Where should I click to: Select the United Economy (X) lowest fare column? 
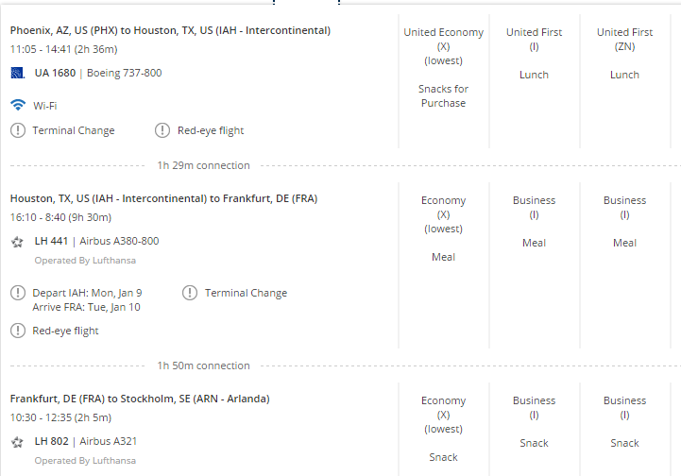tap(443, 81)
